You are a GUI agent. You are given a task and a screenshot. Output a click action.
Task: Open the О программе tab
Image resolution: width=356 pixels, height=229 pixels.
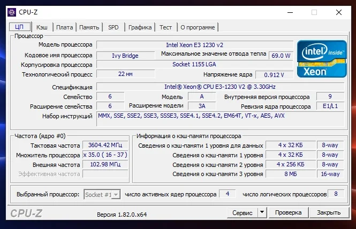[x=198, y=27]
